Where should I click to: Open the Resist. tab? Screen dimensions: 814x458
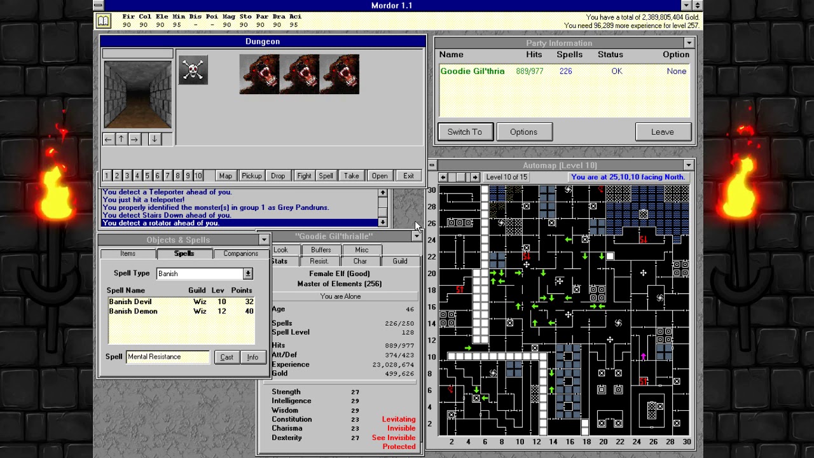(x=319, y=261)
